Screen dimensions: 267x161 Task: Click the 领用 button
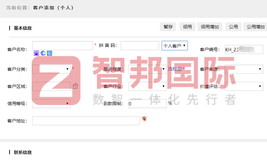[x=187, y=27]
